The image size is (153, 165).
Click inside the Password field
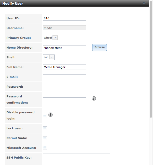pos(64,87)
